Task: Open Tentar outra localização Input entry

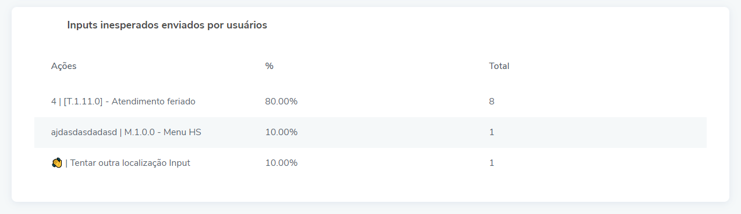Action: (x=130, y=163)
